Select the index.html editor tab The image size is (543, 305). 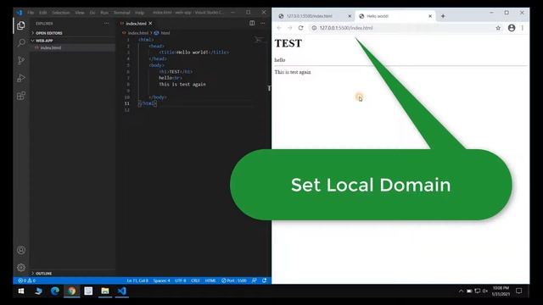click(136, 23)
